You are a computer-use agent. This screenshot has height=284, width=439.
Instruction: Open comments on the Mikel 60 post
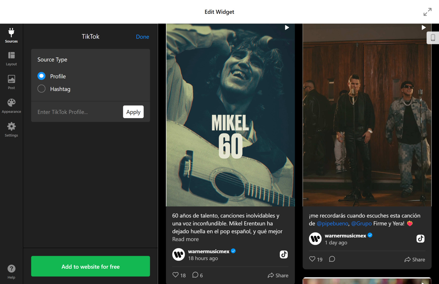point(195,275)
